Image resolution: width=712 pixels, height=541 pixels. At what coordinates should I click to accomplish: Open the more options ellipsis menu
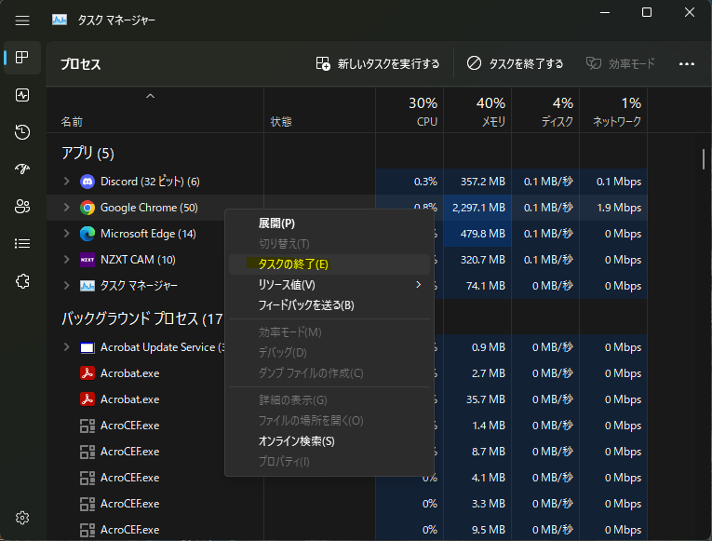pyautogui.click(x=687, y=64)
